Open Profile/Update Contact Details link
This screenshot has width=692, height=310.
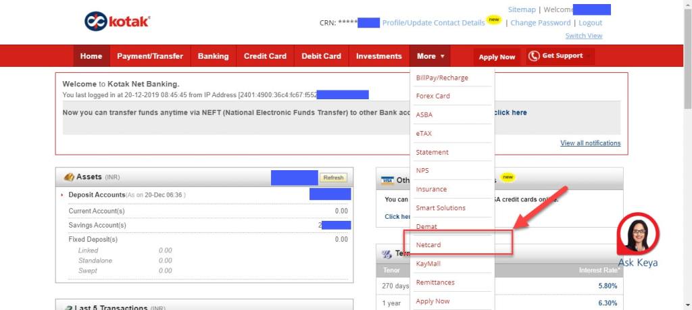(x=433, y=23)
